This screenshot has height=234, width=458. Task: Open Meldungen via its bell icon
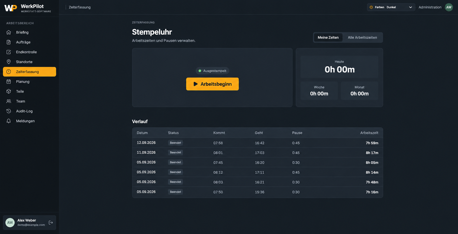coord(9,121)
